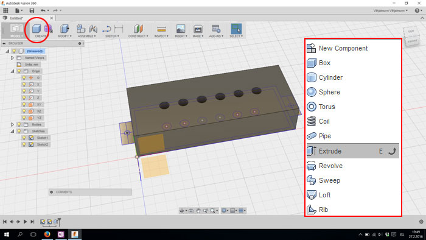Toggle visibility bulb of XY plane
The height and width of the screenshot is (240, 426).
[24, 104]
